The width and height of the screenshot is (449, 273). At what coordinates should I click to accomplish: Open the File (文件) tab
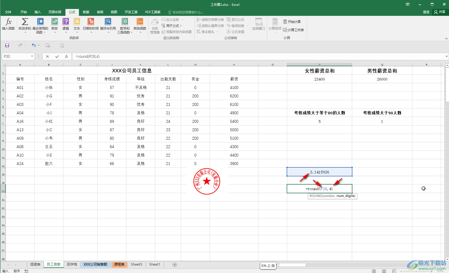point(8,12)
